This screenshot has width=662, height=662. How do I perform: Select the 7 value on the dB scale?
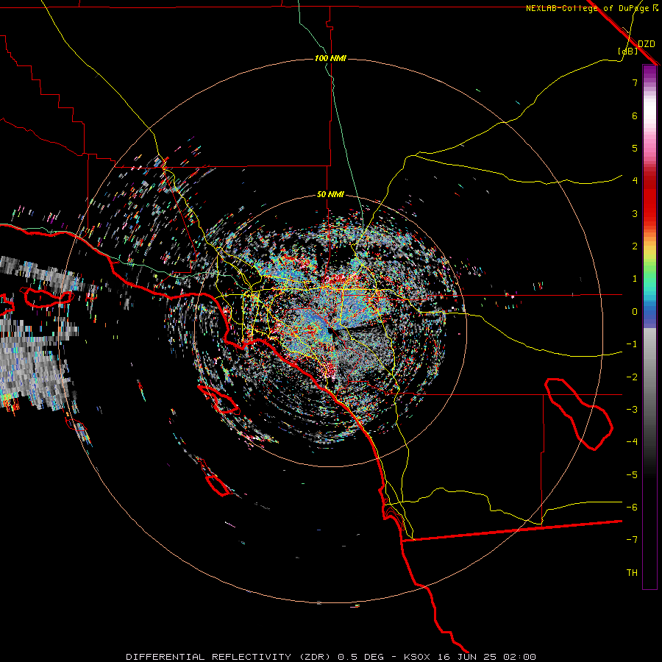pos(635,82)
